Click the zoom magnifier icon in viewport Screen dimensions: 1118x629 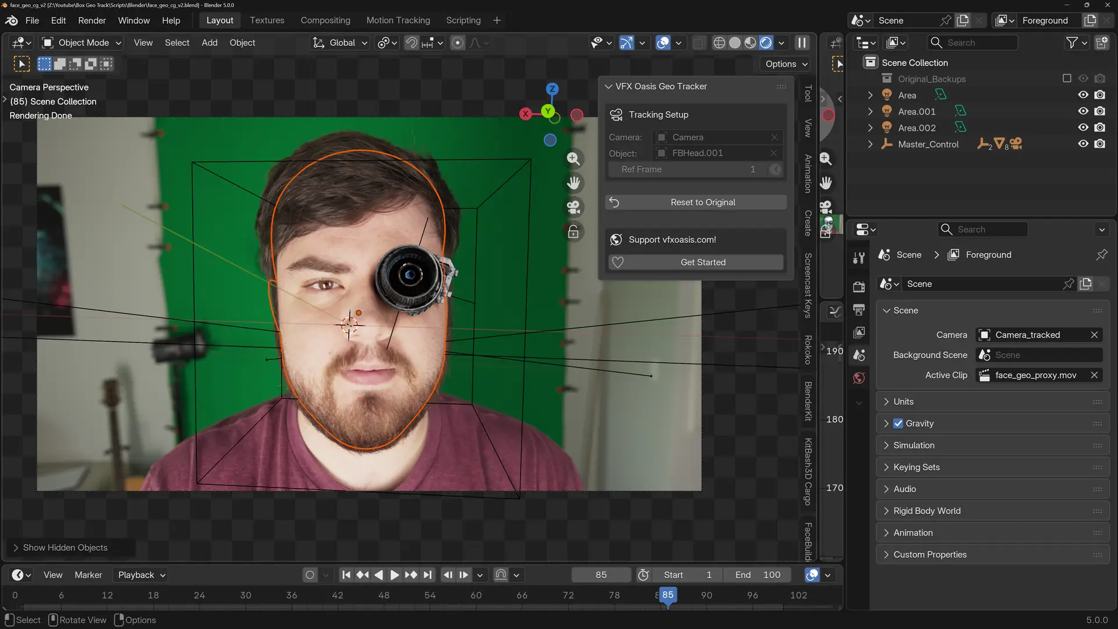point(573,158)
